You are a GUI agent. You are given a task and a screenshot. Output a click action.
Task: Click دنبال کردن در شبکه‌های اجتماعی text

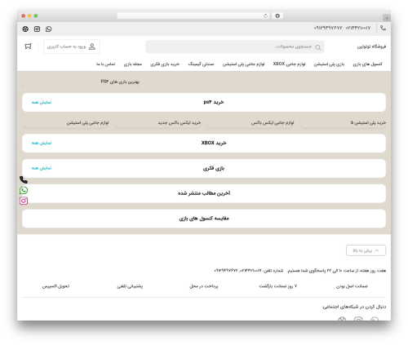point(354,307)
